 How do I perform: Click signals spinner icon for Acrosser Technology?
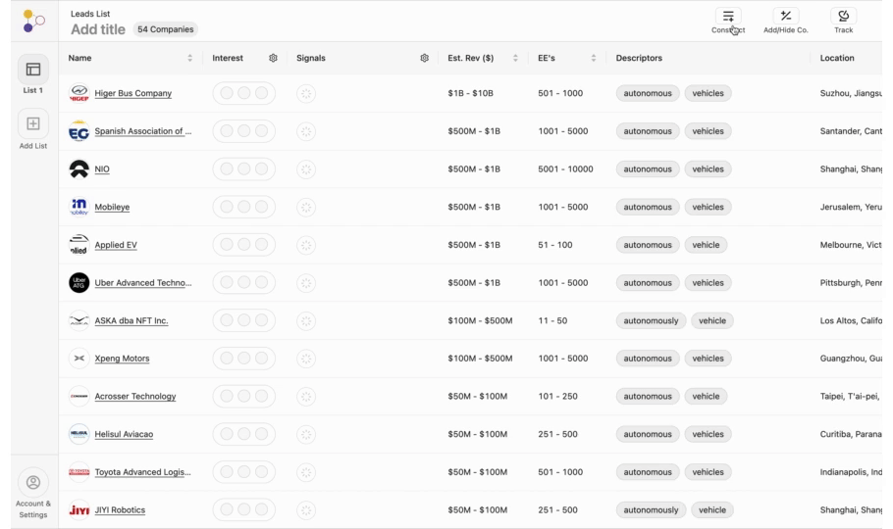pos(306,397)
